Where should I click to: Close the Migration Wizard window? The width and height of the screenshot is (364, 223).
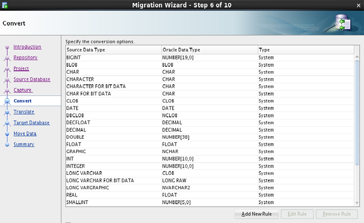pyautogui.click(x=359, y=5)
